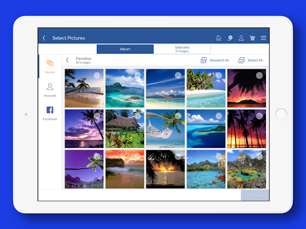Open the hamburger menu
This screenshot has width=306, height=229.
264,38
